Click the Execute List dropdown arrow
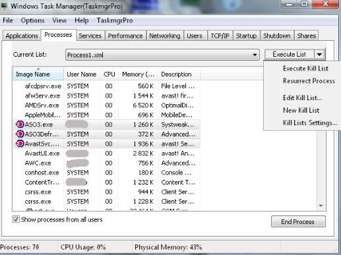The image size is (341, 255). click(x=319, y=54)
